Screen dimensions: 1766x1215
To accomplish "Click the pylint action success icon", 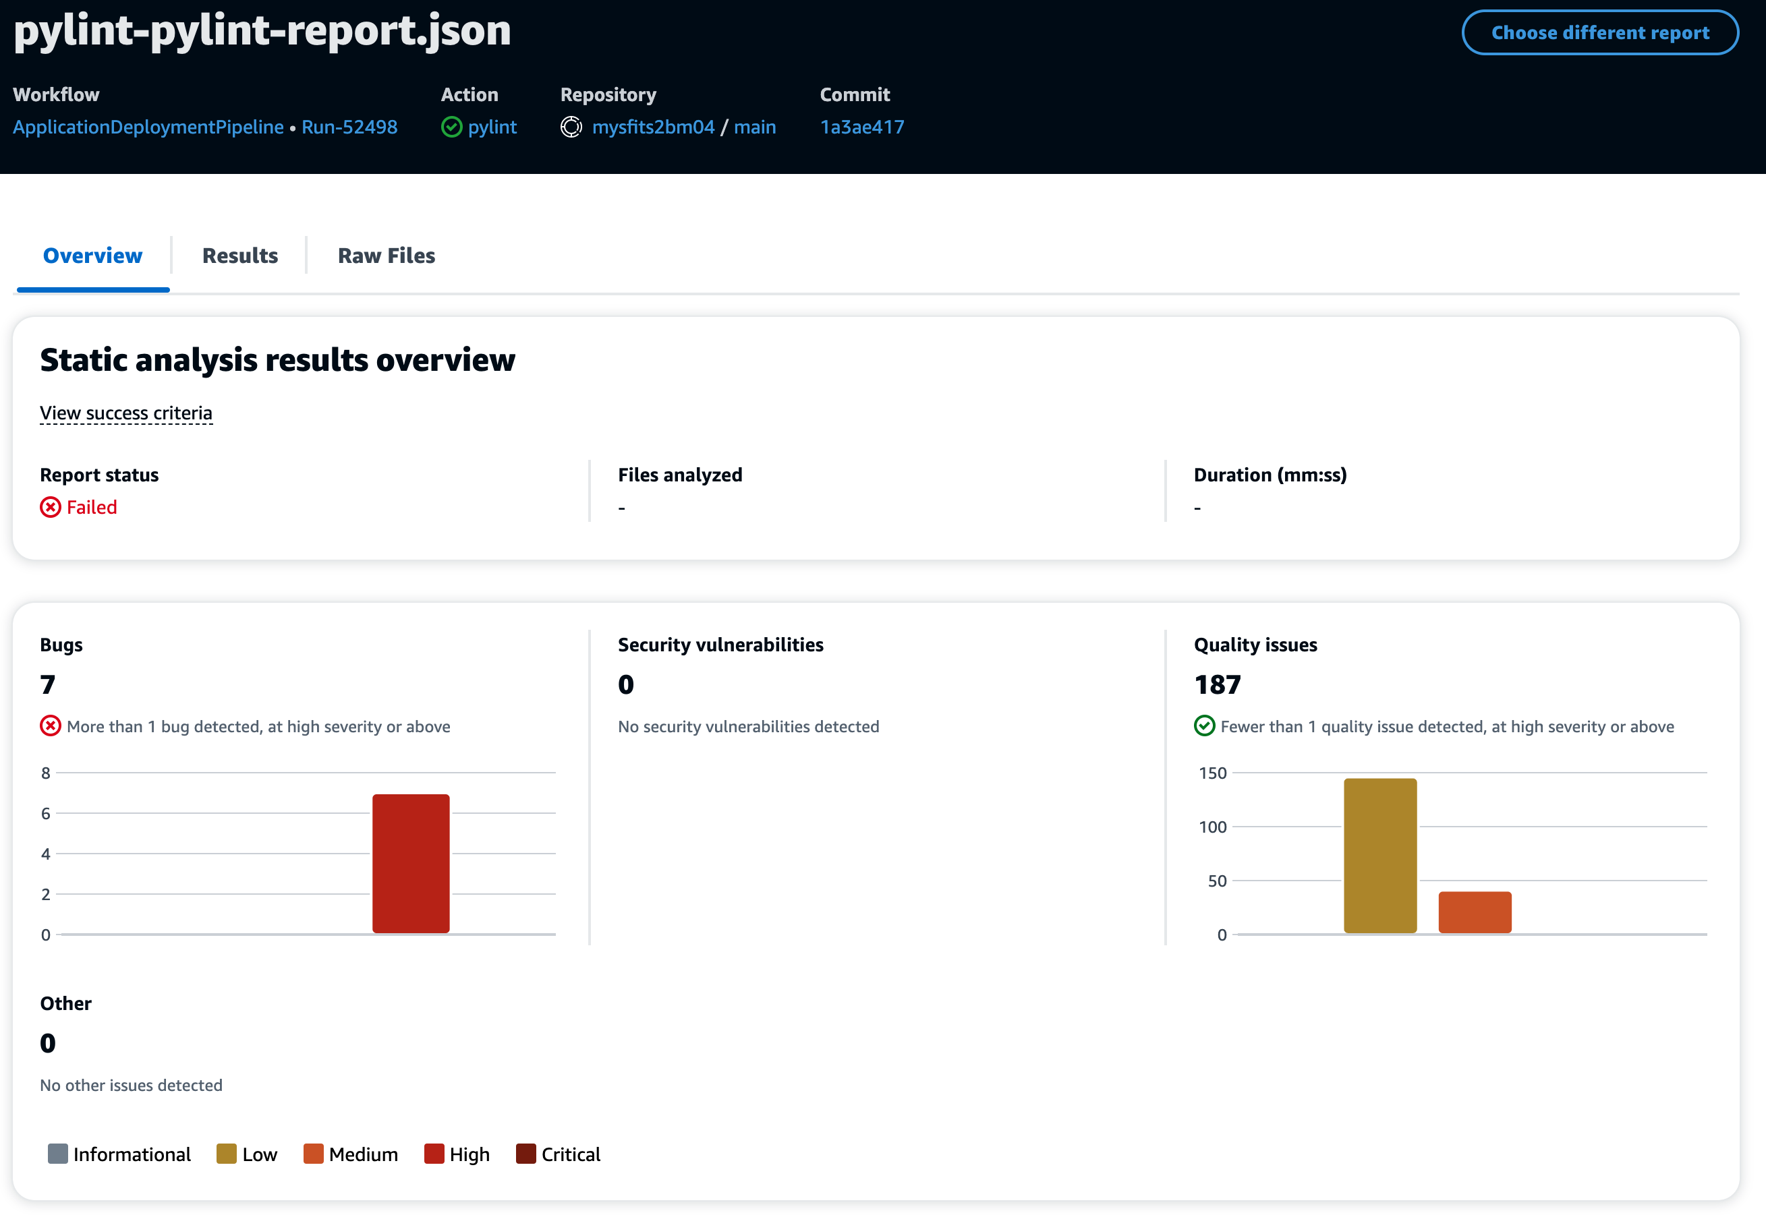I will [x=453, y=126].
